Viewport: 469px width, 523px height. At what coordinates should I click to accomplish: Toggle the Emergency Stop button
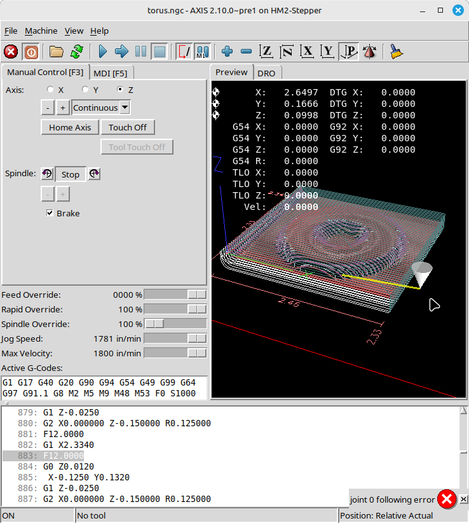(x=11, y=52)
